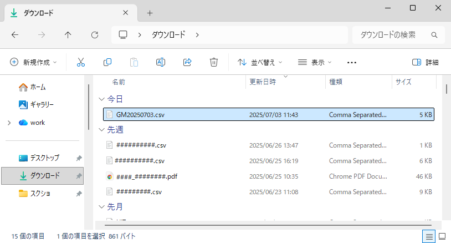451x243 pixels.
Task: Click the Copy icon in toolbar
Action: pos(107,62)
